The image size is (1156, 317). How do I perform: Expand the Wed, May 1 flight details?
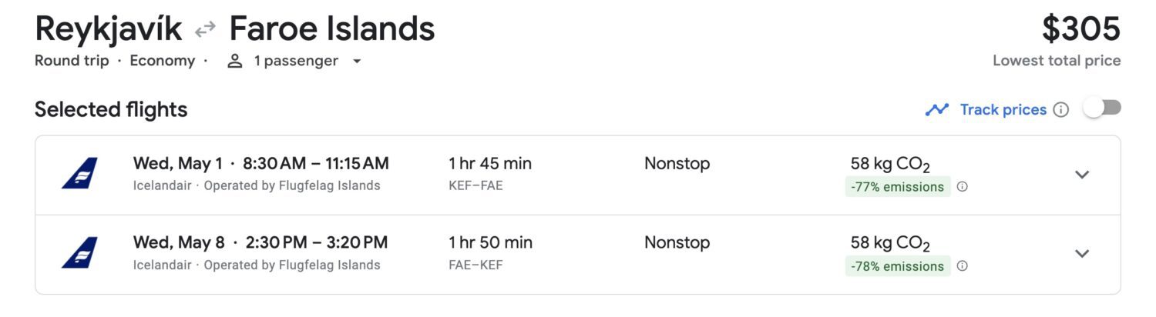coord(1082,174)
